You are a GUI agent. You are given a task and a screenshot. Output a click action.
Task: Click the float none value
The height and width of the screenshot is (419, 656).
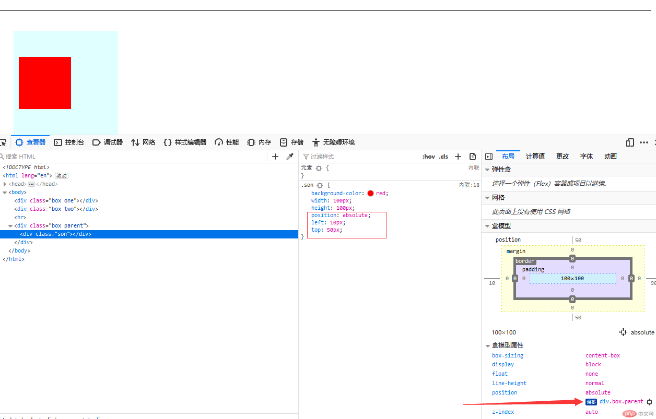[592, 374]
